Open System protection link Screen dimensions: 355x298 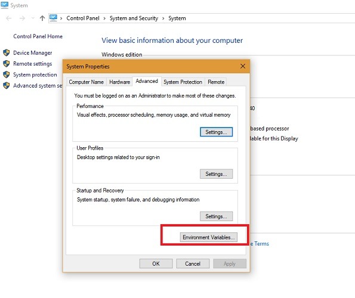point(35,74)
